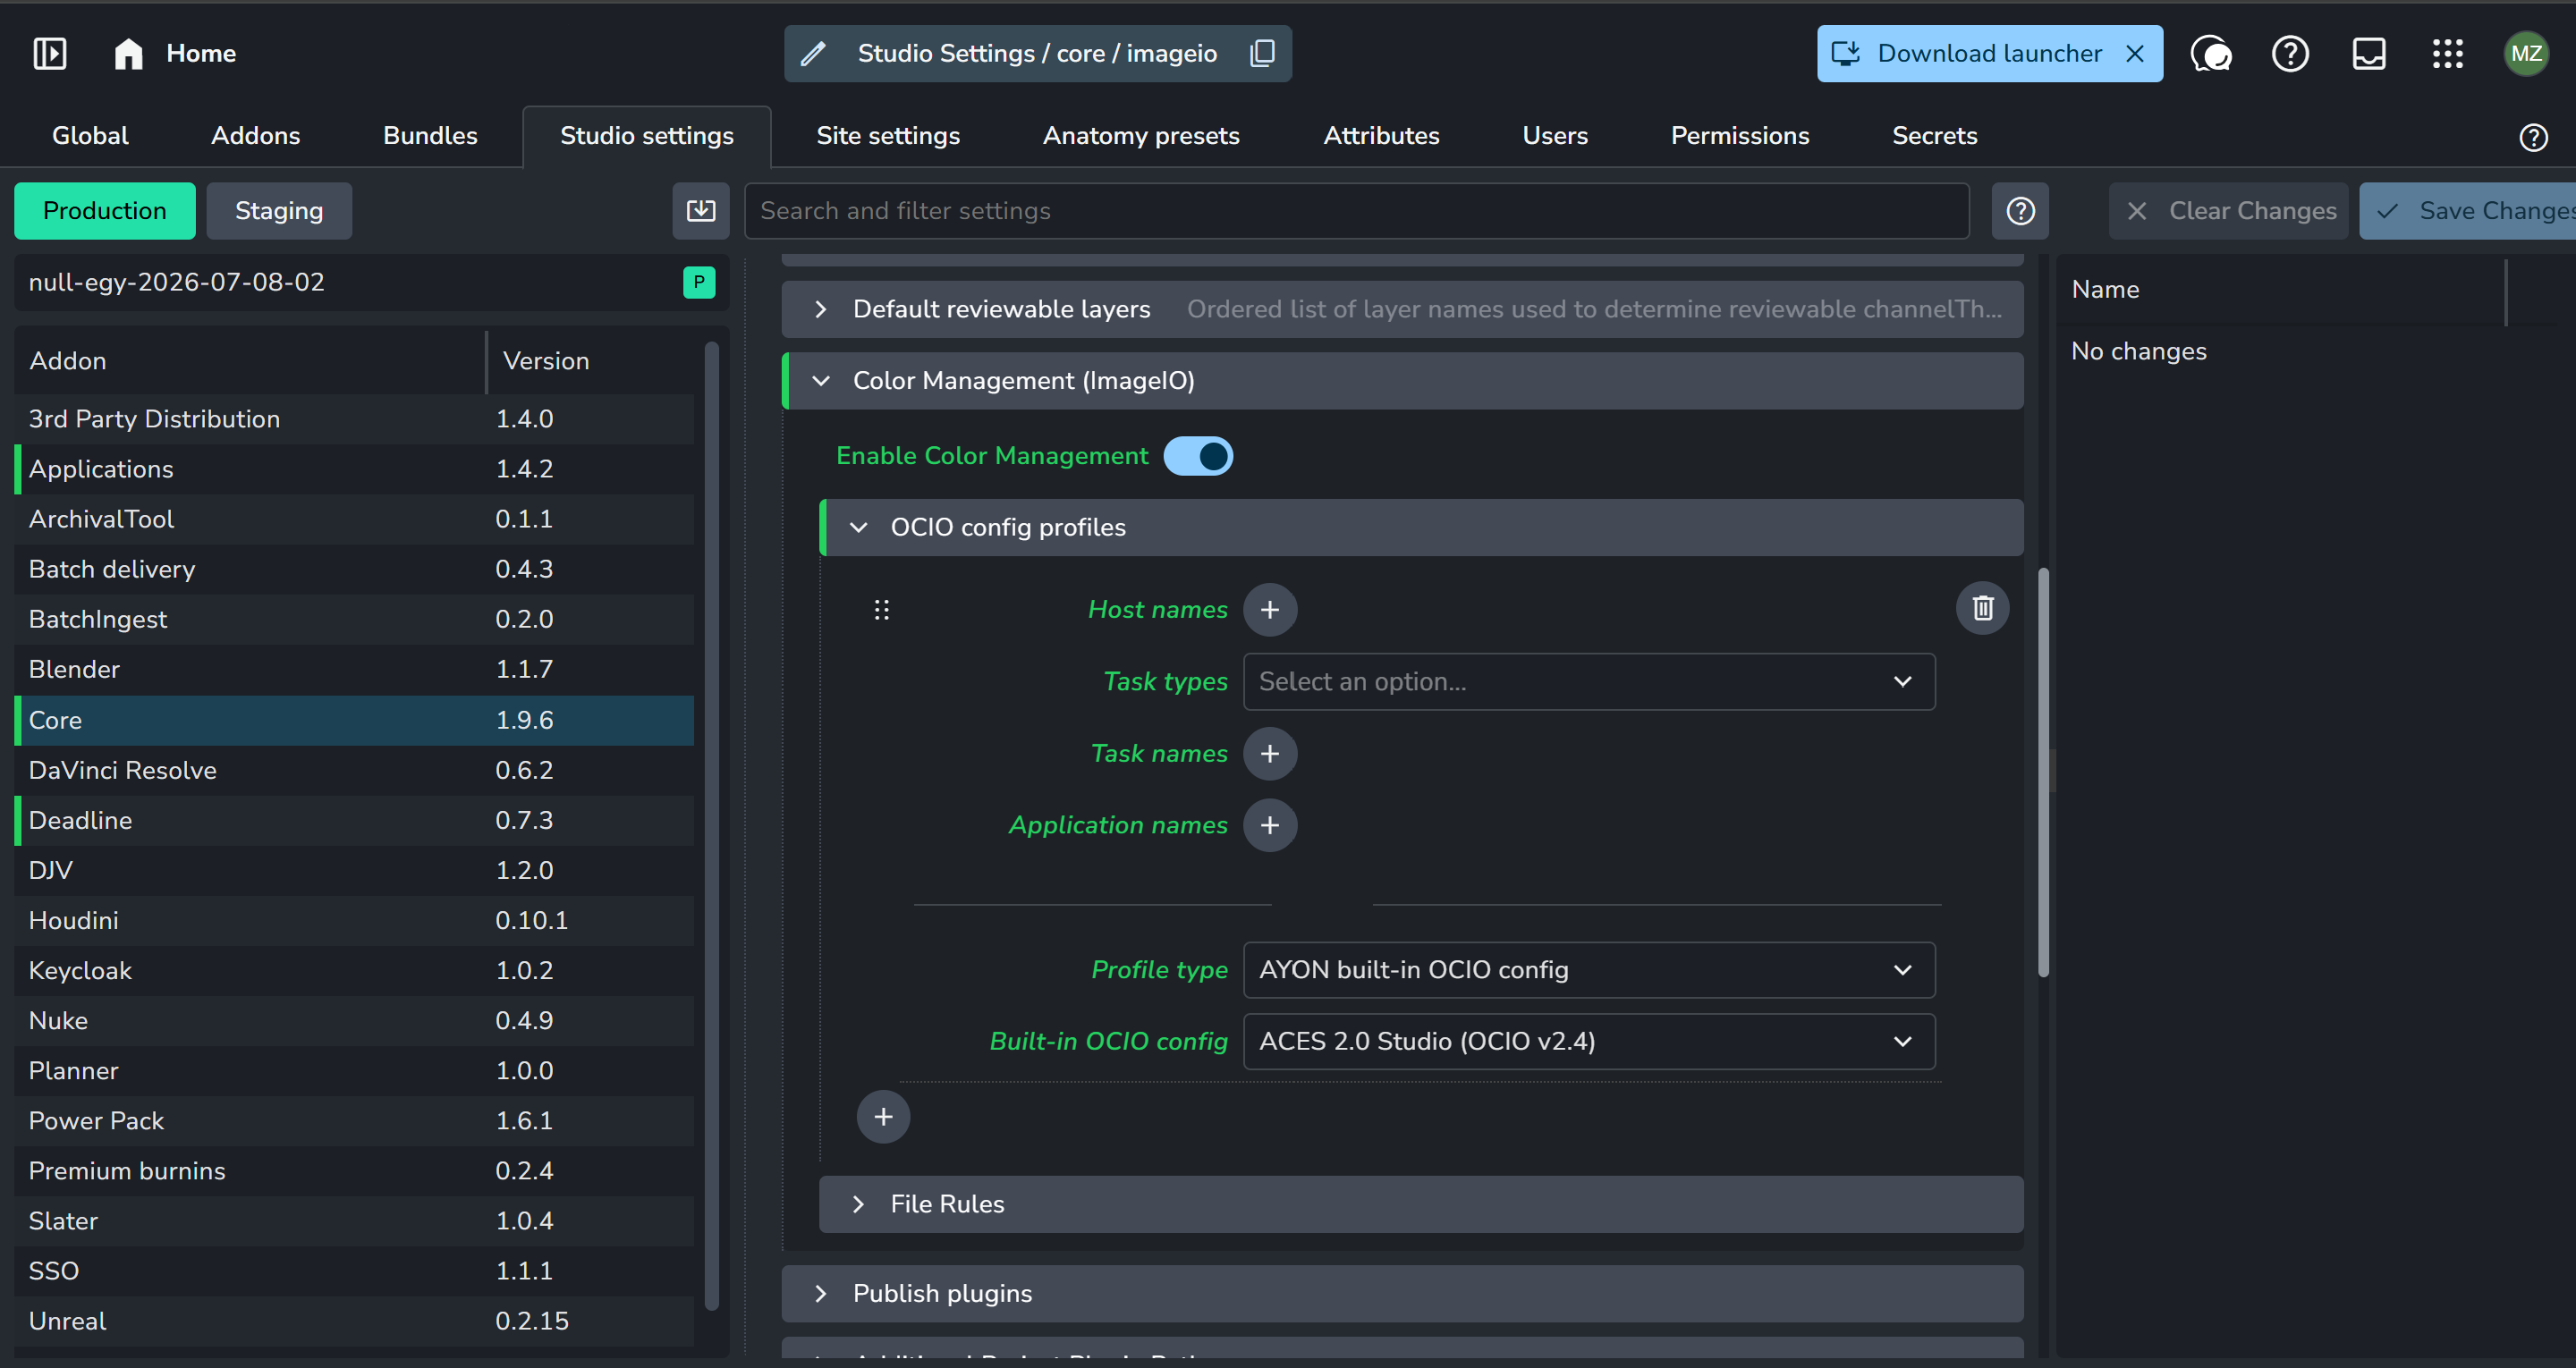Open the Attributes tab
2576x1368 pixels.
(x=1381, y=136)
